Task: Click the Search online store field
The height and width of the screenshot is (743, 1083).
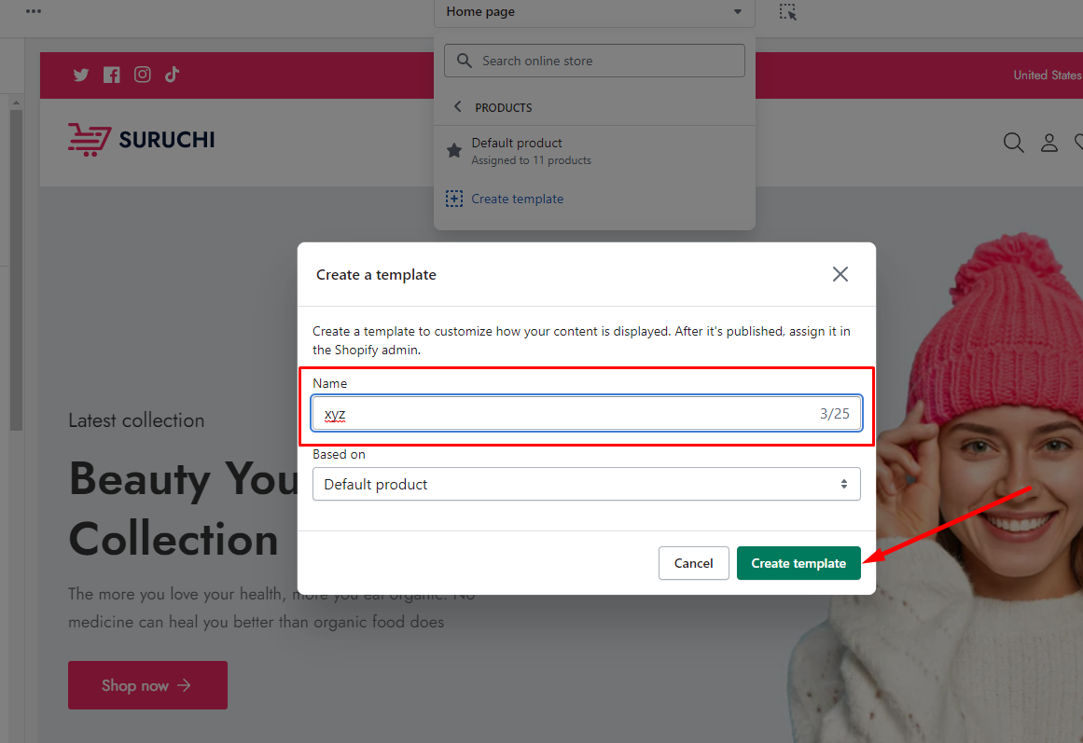Action: click(x=595, y=61)
